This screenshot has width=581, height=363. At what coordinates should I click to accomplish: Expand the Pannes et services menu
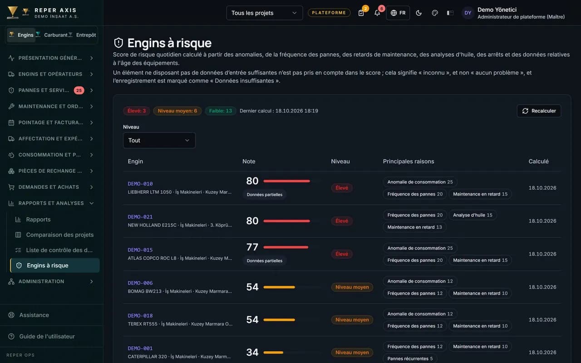coord(51,90)
